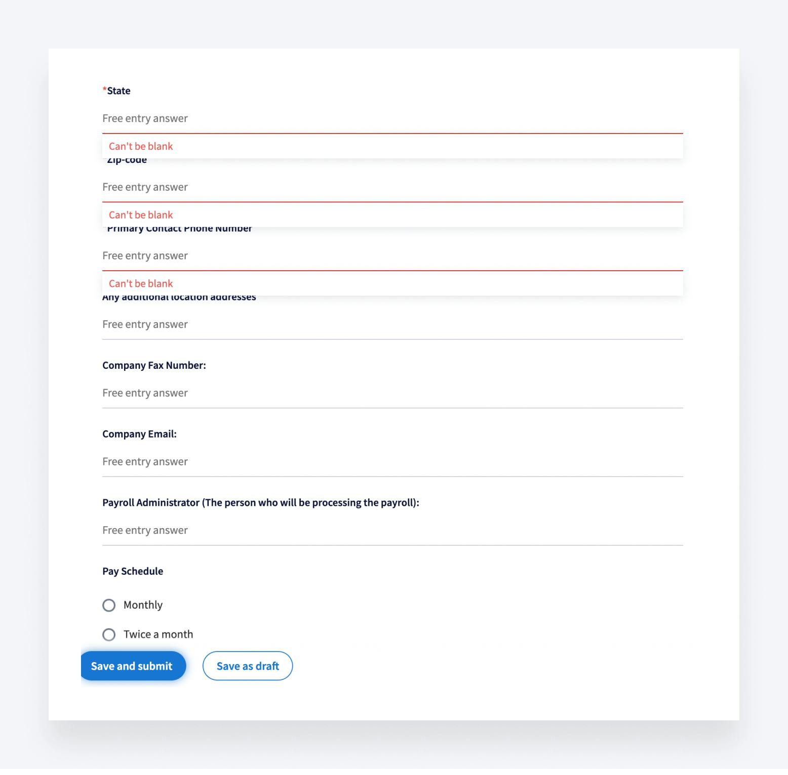The width and height of the screenshot is (788, 775).
Task: Click the error message below Phone Number field
Action: (x=141, y=284)
